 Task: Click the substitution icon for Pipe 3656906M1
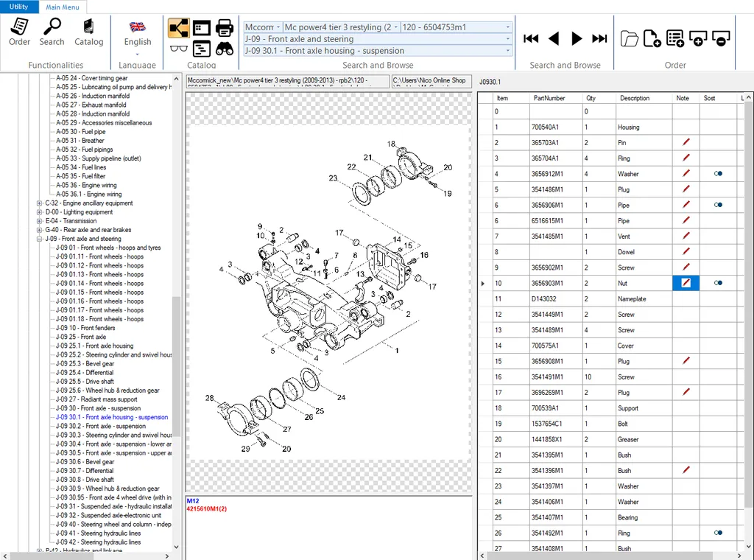click(x=718, y=204)
